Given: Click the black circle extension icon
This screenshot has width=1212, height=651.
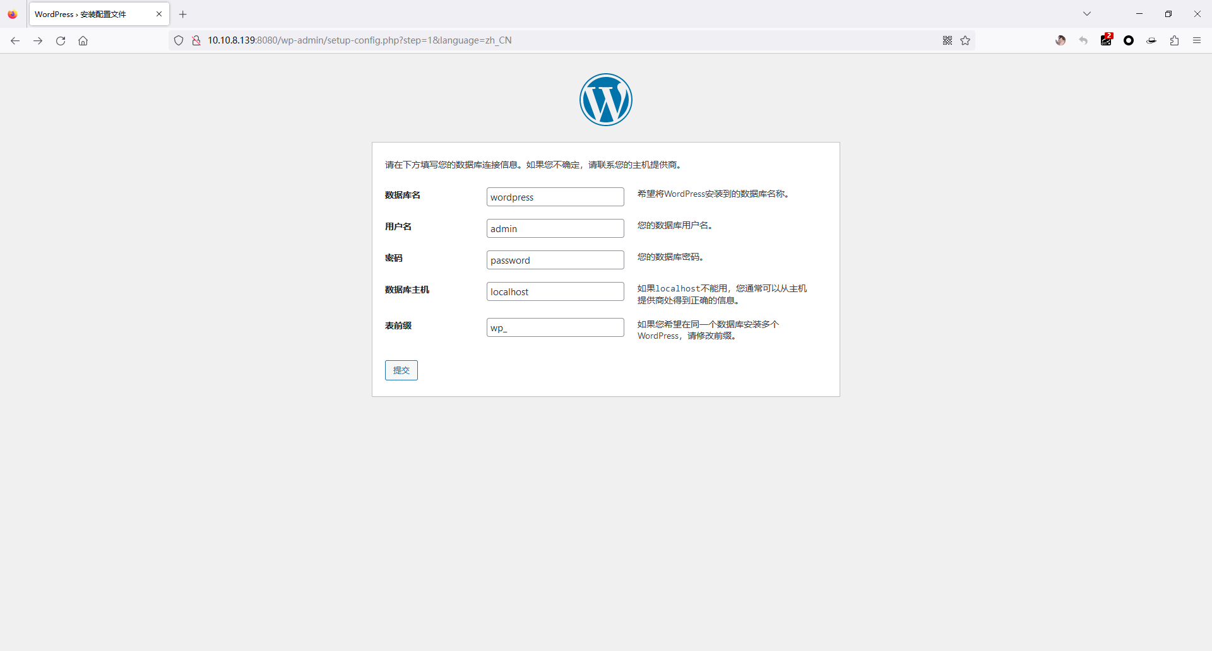Looking at the screenshot, I should point(1129,40).
